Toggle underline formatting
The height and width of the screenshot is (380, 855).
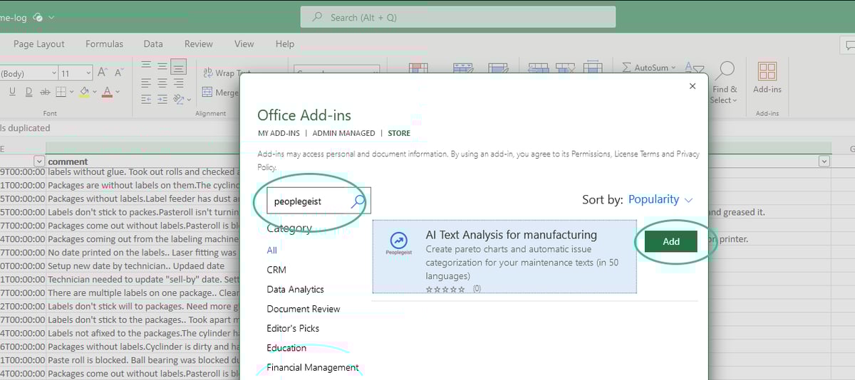[12, 92]
